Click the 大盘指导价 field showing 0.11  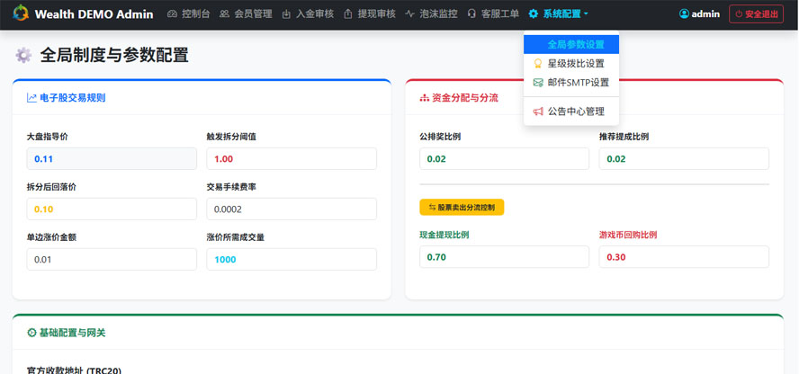[112, 159]
